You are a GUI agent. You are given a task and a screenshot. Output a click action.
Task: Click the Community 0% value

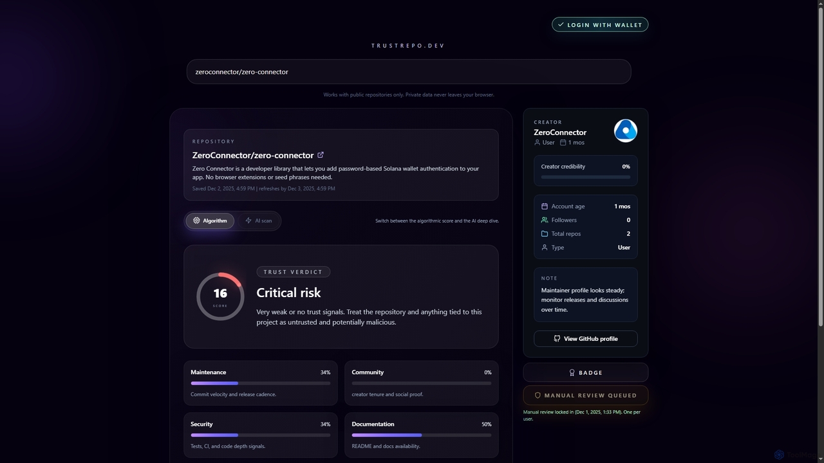click(x=488, y=372)
